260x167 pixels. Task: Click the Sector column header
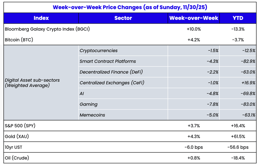pyautogui.click(x=123, y=18)
